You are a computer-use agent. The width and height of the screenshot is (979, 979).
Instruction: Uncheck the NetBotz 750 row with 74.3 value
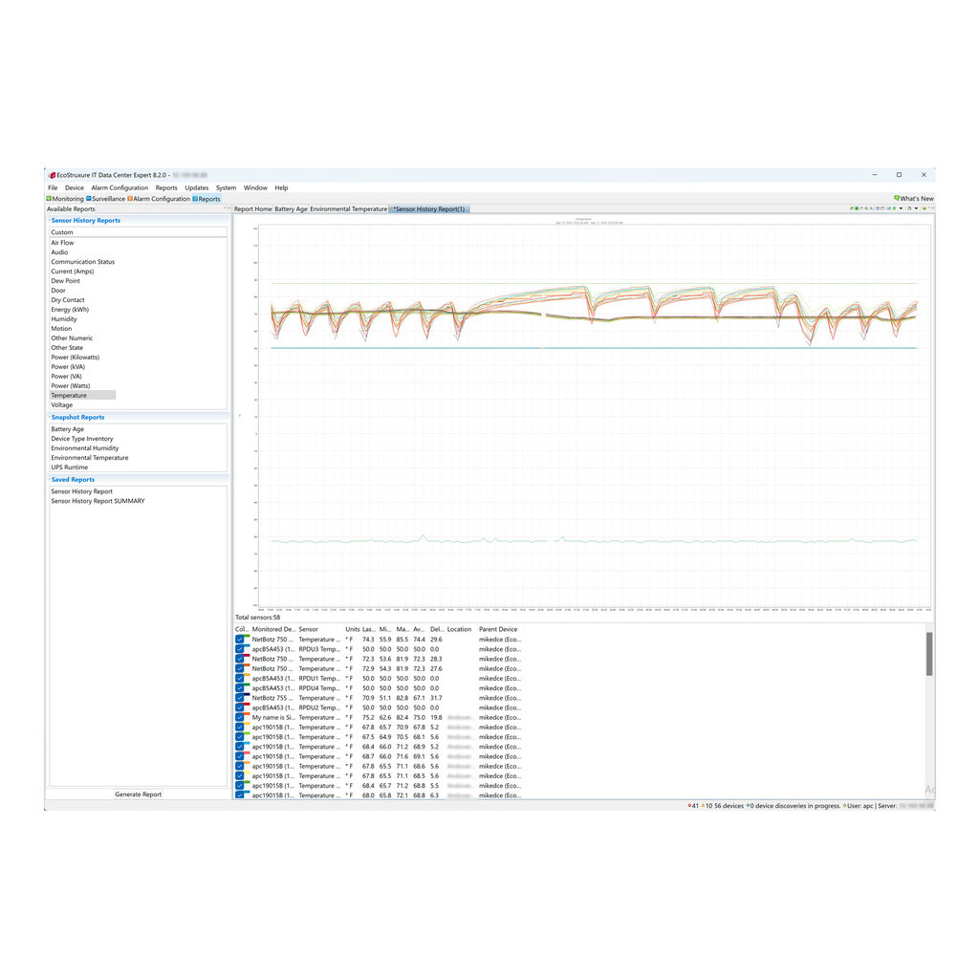coord(240,640)
